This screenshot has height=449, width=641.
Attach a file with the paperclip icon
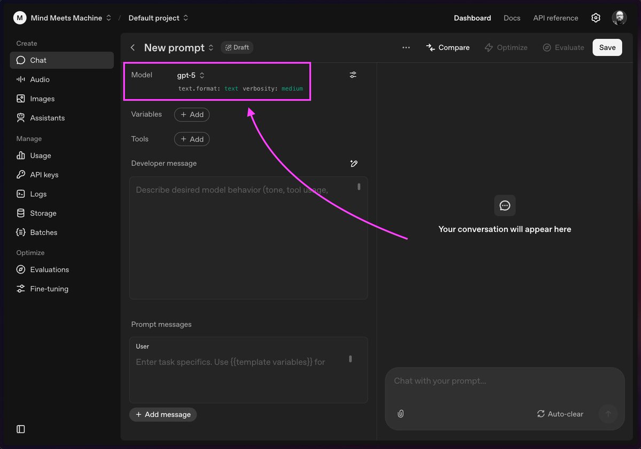[x=401, y=413]
